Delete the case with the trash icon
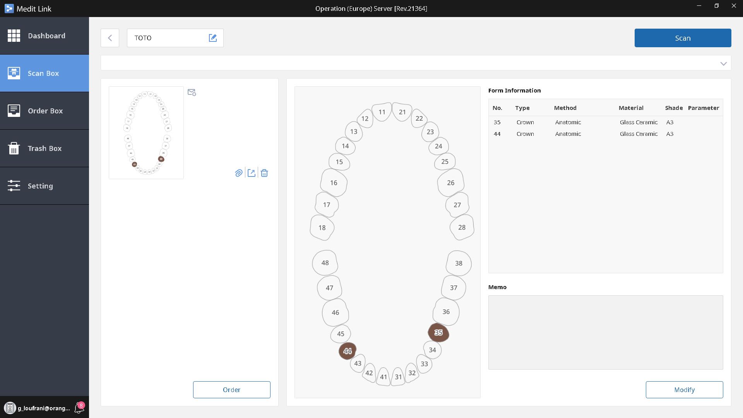Image resolution: width=743 pixels, height=418 pixels. (264, 173)
